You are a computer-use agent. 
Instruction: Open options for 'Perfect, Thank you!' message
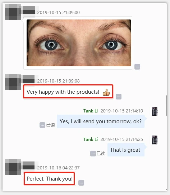(81, 183)
